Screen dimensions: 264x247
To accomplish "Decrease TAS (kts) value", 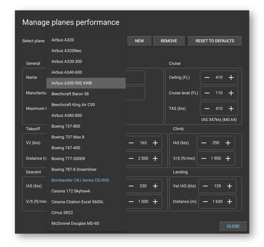I will [x=207, y=109].
